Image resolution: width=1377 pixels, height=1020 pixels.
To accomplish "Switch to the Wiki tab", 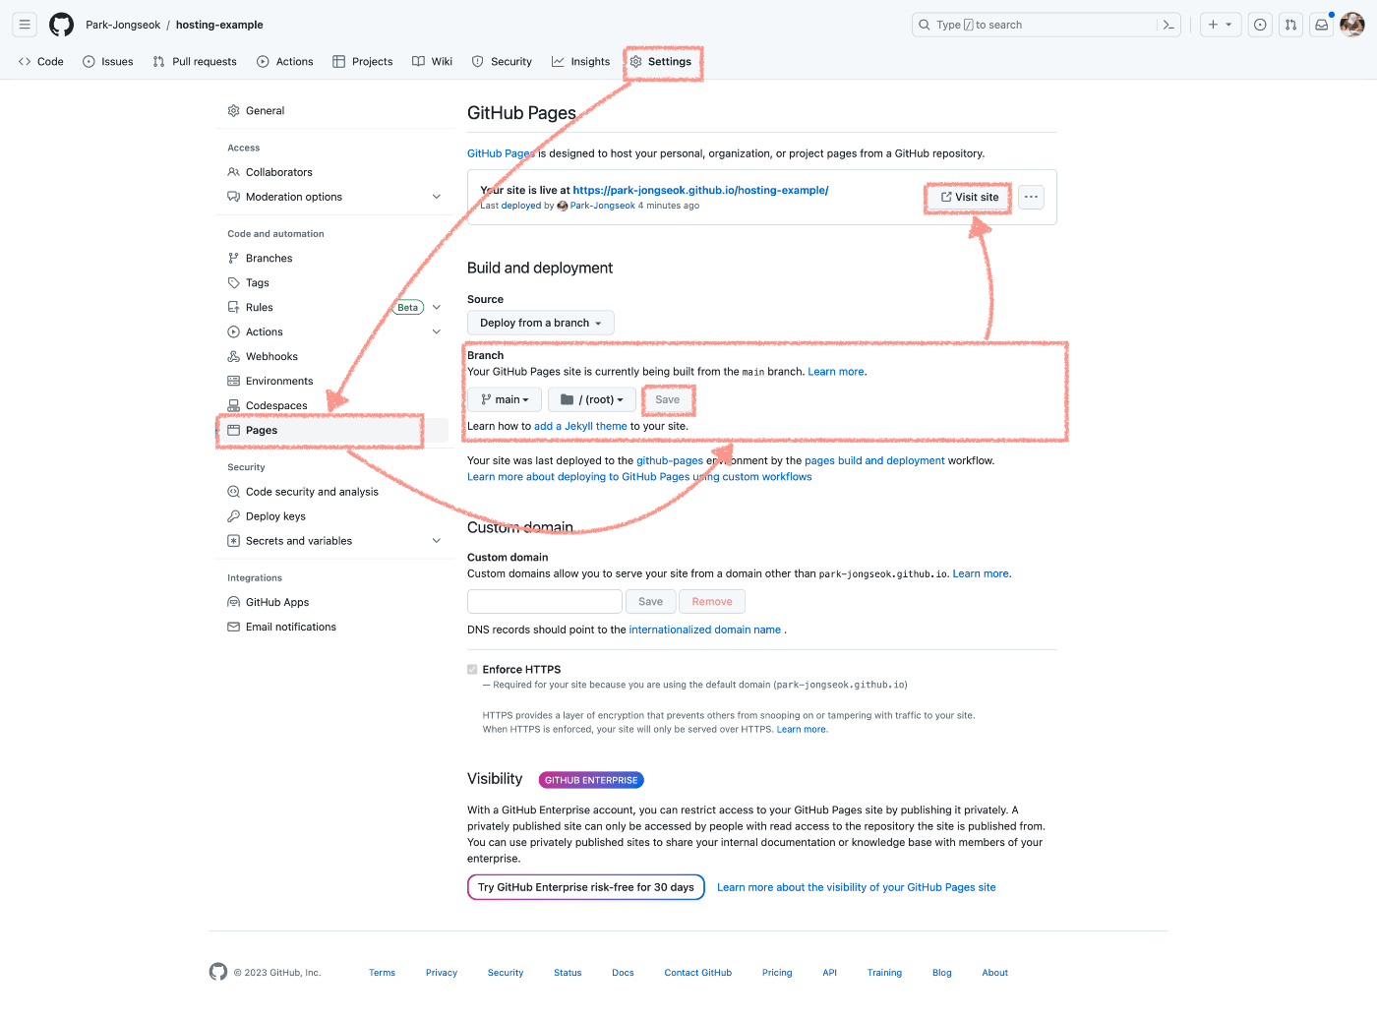I will click(x=433, y=61).
